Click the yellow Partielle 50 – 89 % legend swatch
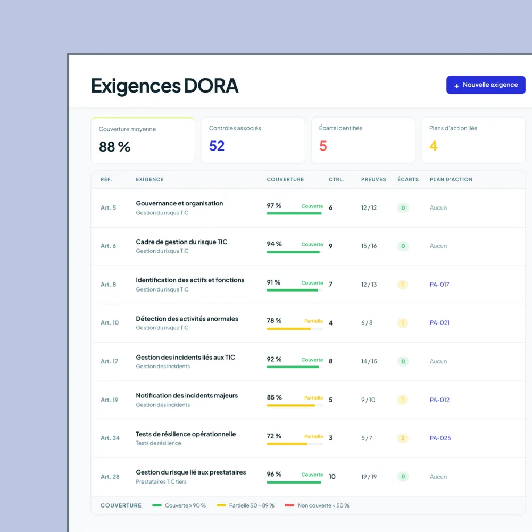Viewport: 532px width, 532px height. 221,505
